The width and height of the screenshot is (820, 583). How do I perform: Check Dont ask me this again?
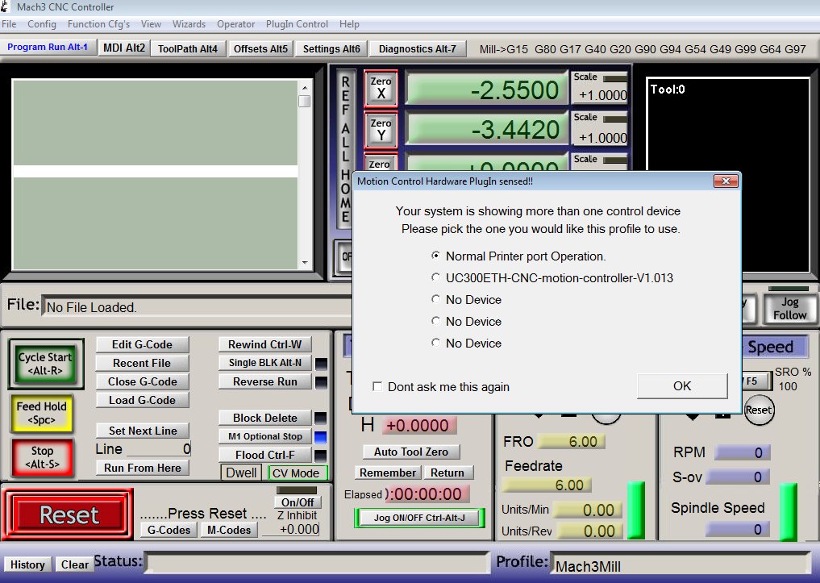coord(377,386)
